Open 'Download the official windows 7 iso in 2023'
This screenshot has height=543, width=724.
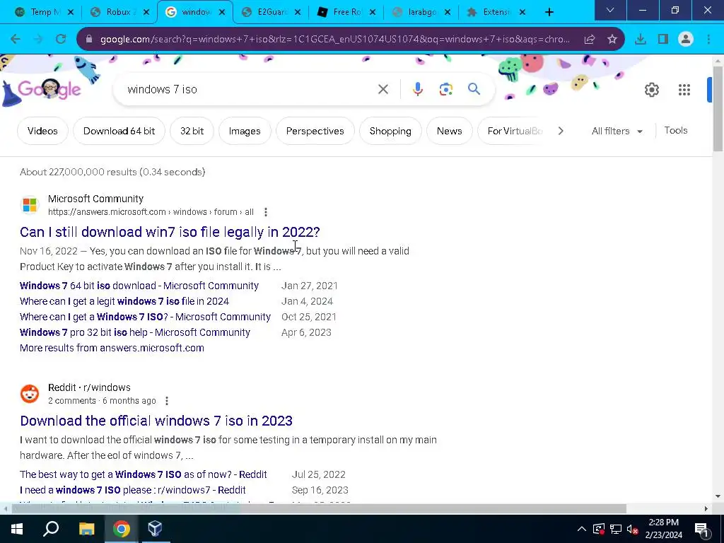tap(156, 421)
